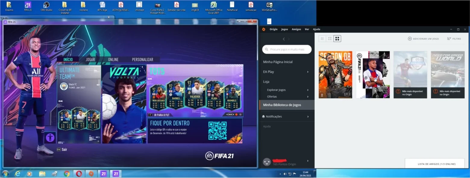
Task: Switch library to small tile view
Action: point(322,38)
